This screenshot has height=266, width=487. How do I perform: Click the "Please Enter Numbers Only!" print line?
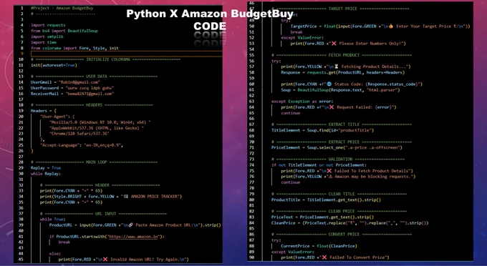pyautogui.click(x=348, y=44)
